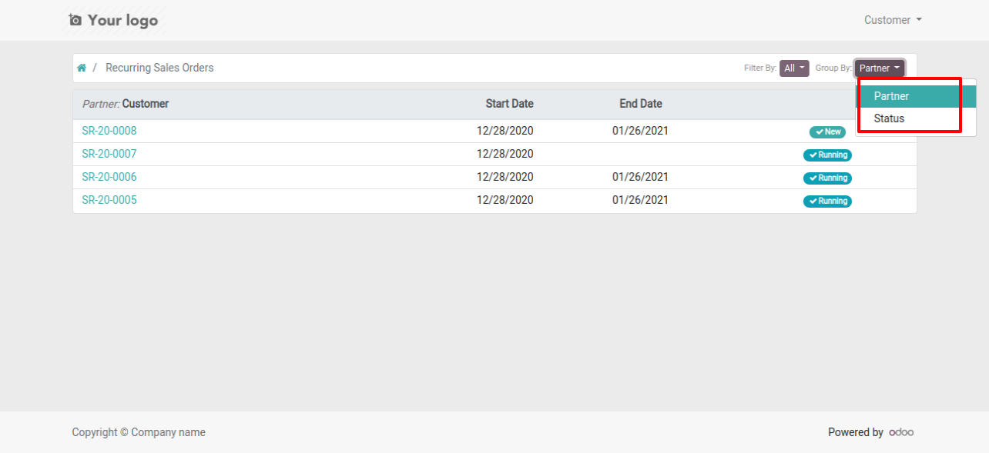Open order SR-20-0008
The width and height of the screenshot is (989, 453).
(x=109, y=131)
